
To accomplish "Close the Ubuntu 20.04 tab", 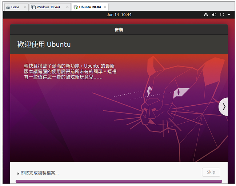I will [105, 7].
